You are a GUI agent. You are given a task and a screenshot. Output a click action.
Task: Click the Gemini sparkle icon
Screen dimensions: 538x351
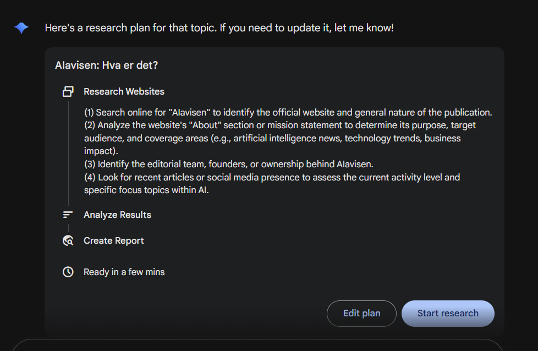[21, 28]
